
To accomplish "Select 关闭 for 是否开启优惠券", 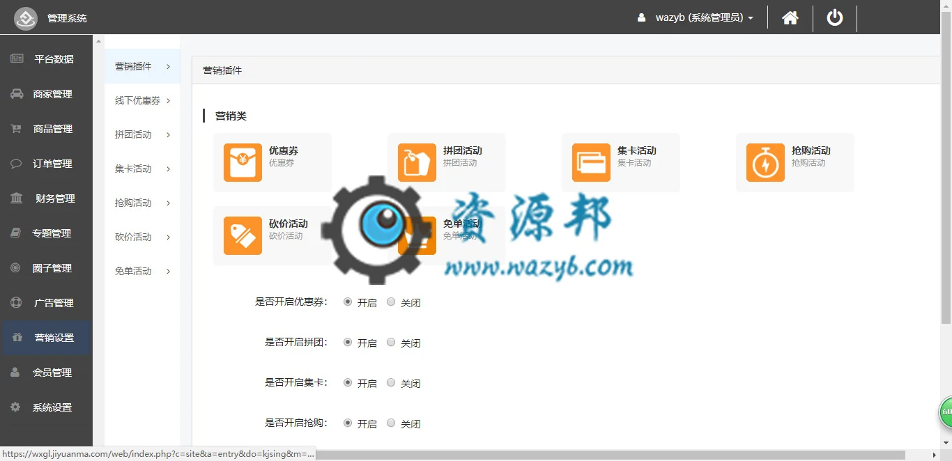I will pyautogui.click(x=391, y=302).
